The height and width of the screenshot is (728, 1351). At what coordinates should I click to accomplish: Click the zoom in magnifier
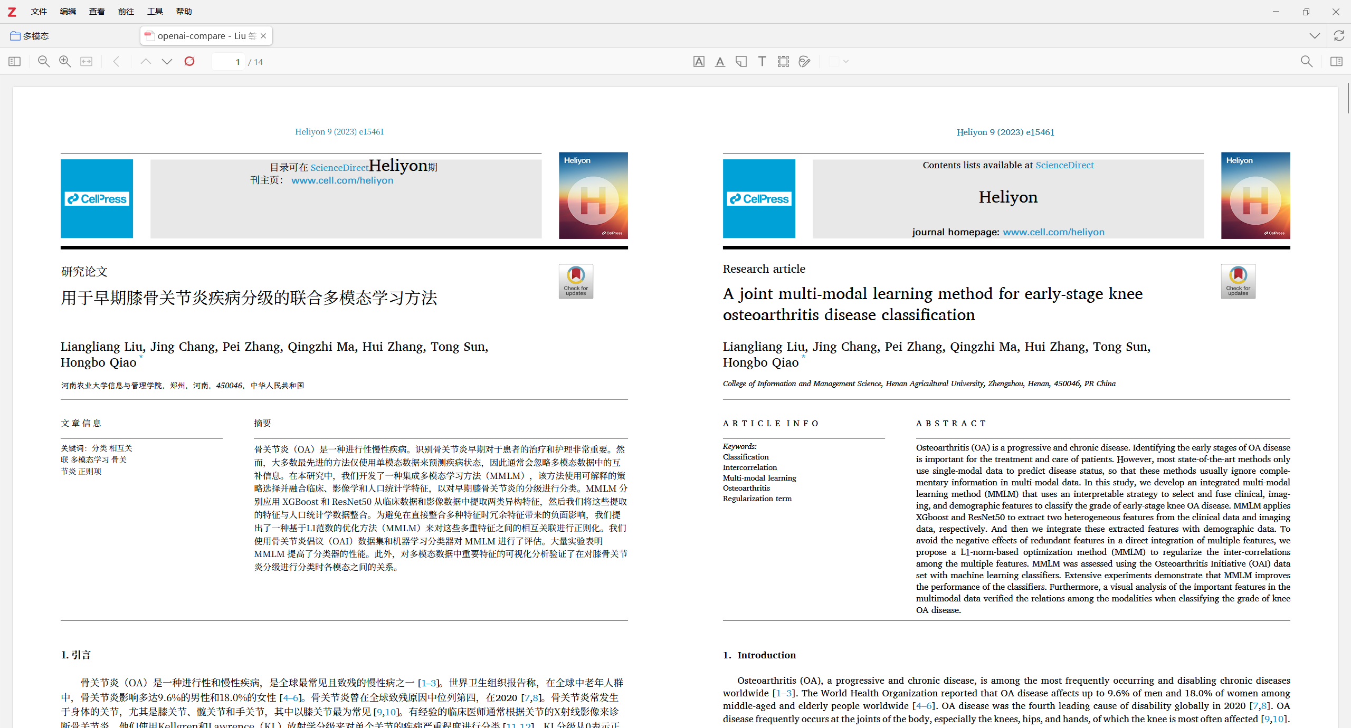65,62
